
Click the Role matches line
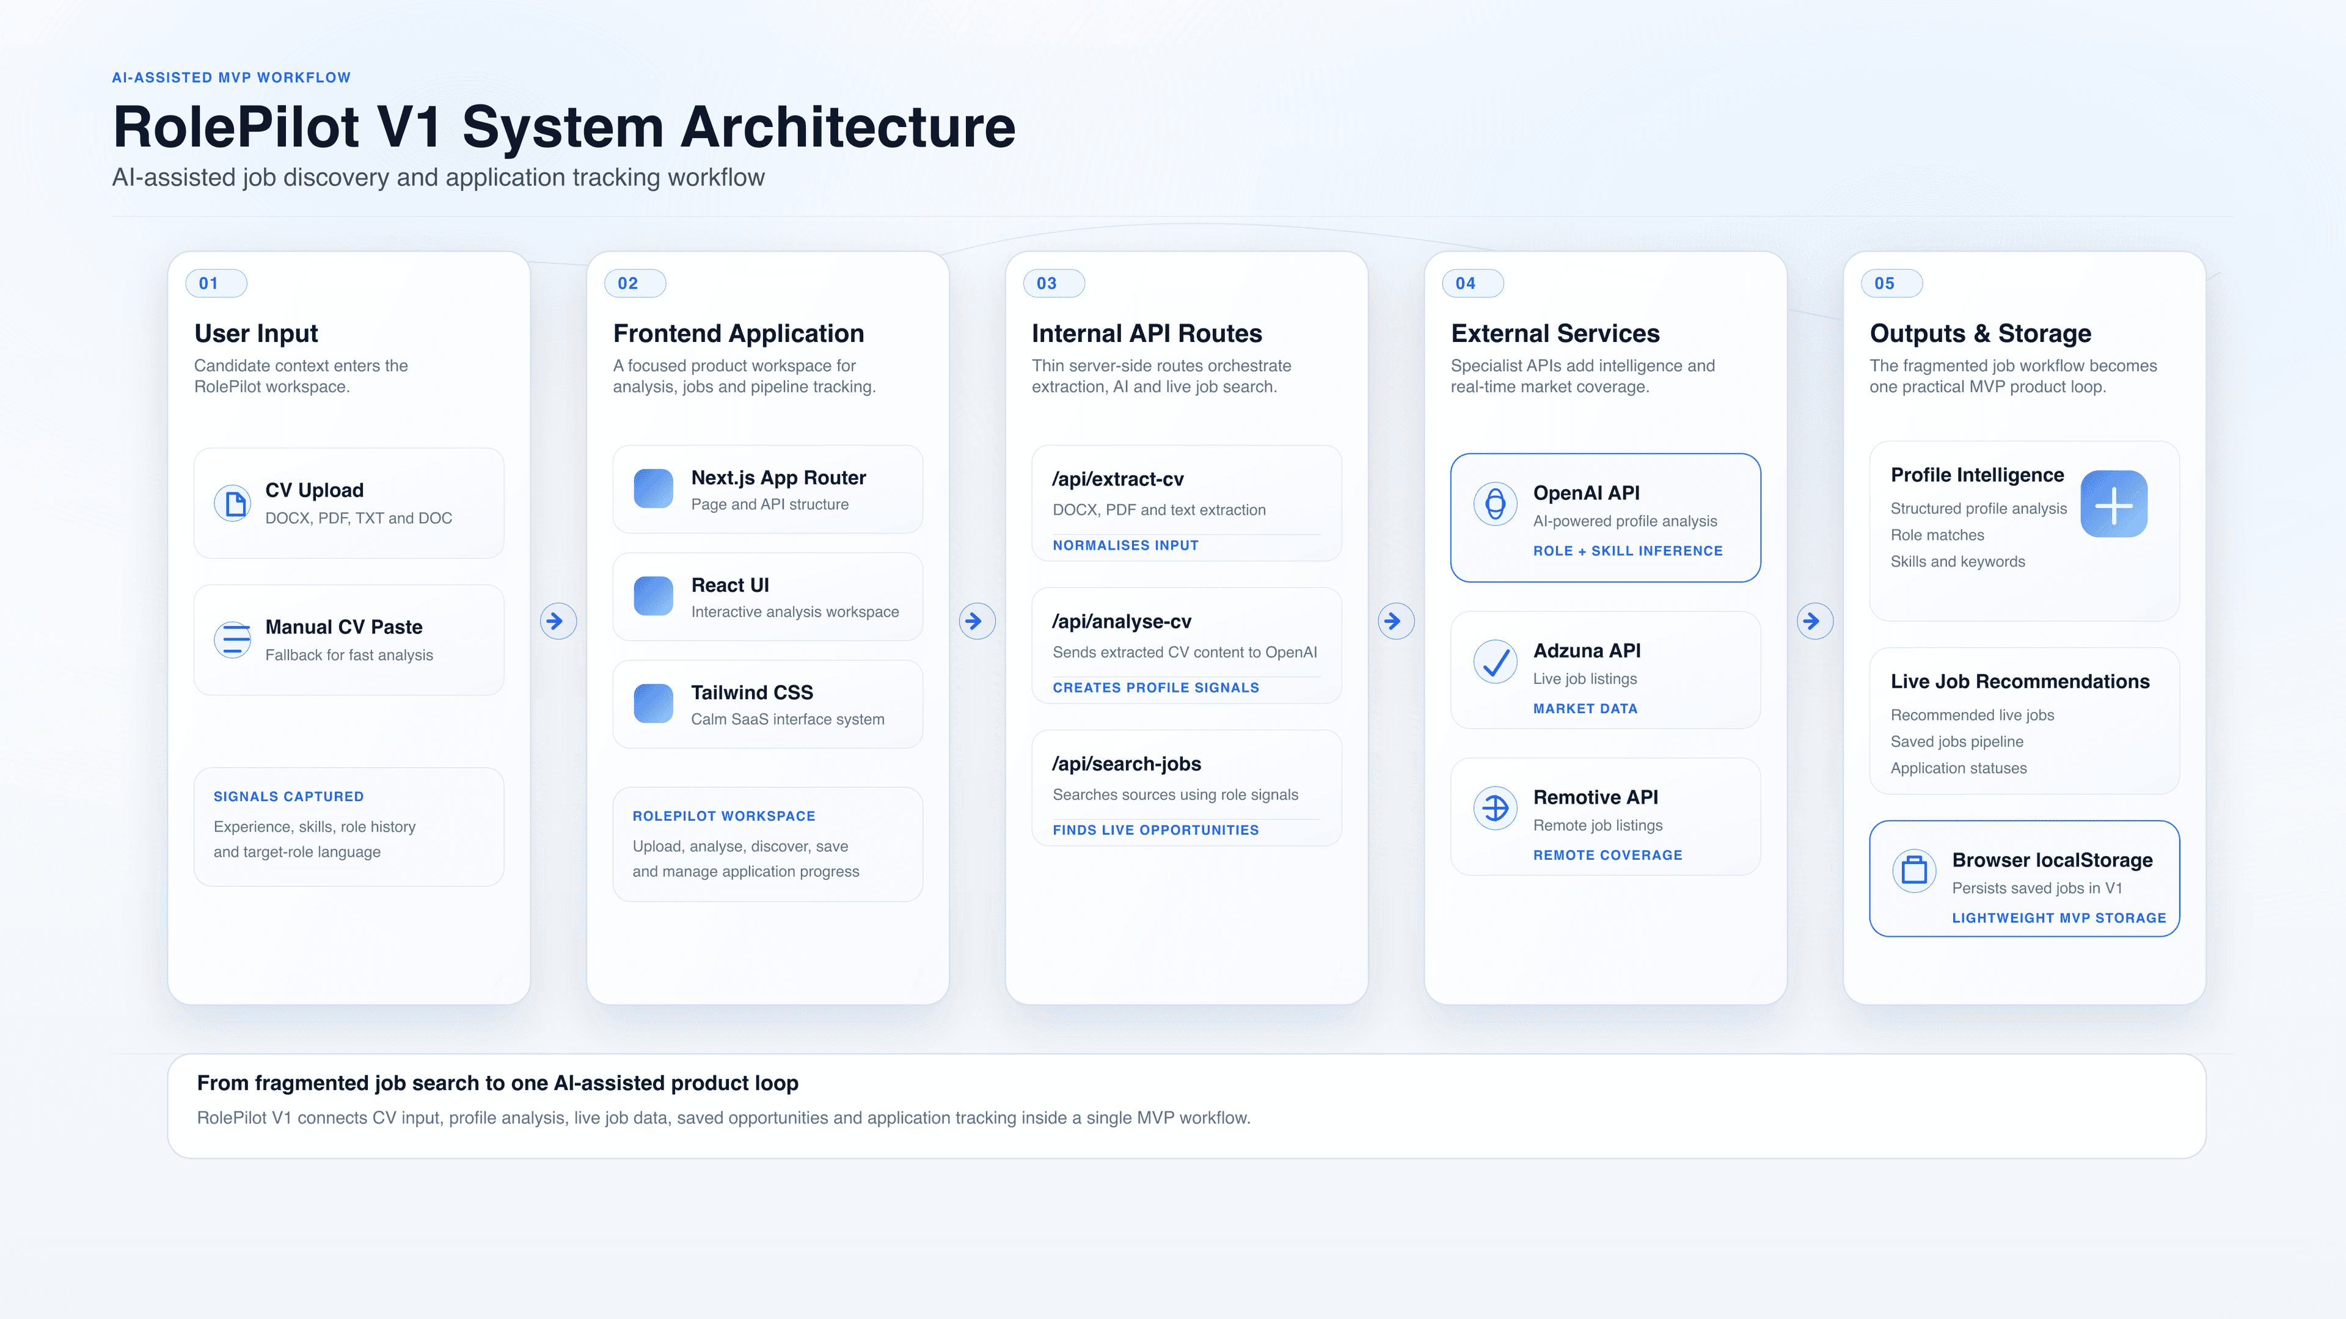coord(1937,536)
